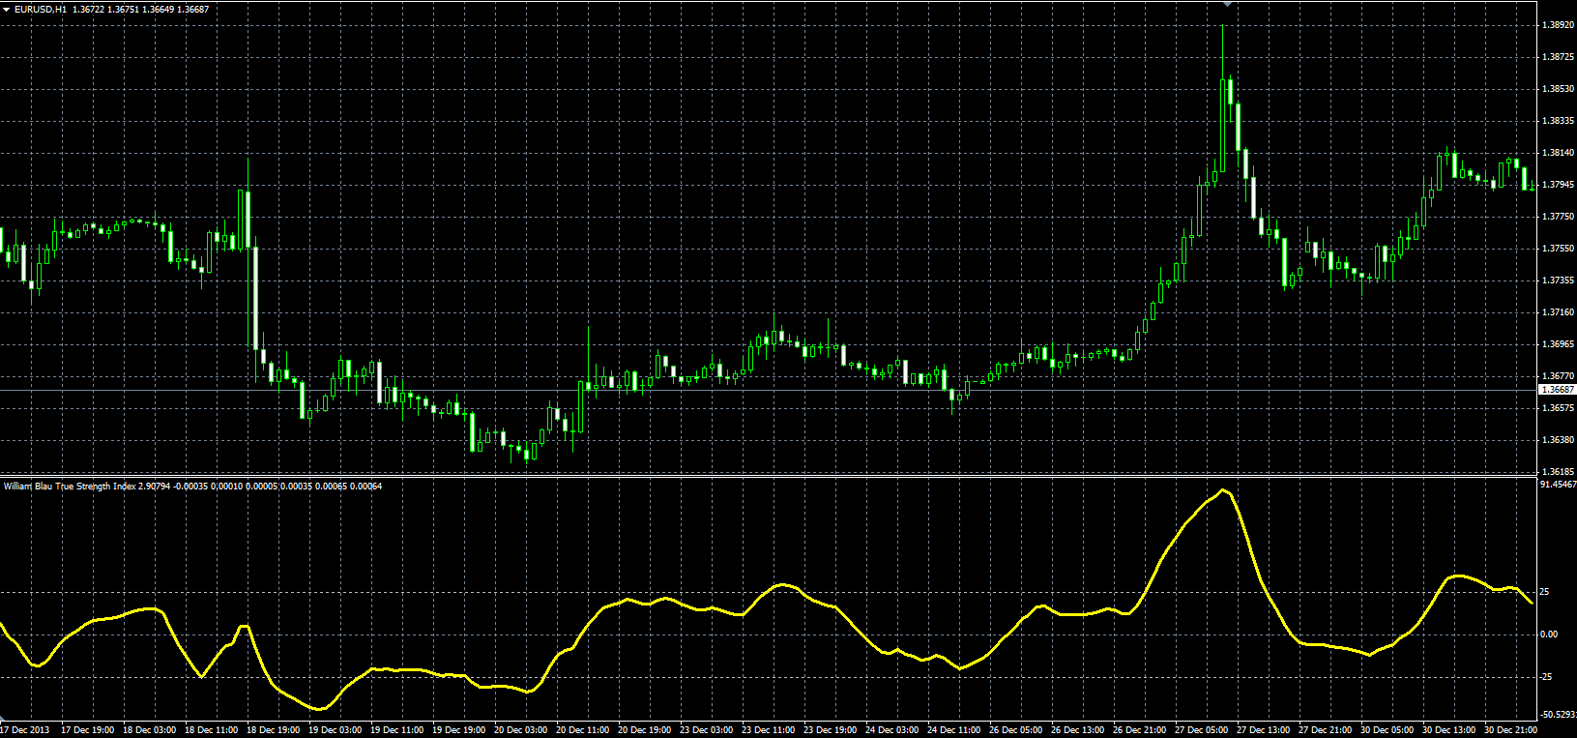Image resolution: width=1577 pixels, height=738 pixels.
Task: Click the 1.37550 price axis label
Action: pos(1558,249)
